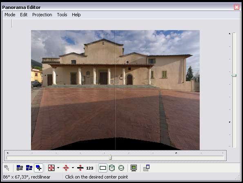Open the dropdown arrow beside fit panorama
243x183 pixels.
click(58, 168)
